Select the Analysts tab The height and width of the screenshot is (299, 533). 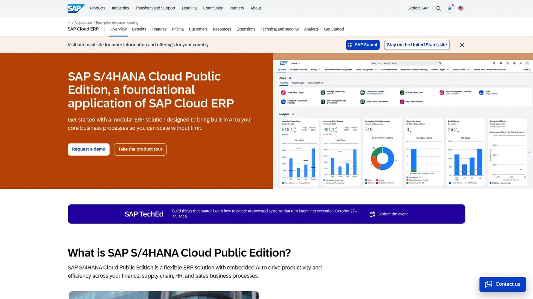coord(311,29)
